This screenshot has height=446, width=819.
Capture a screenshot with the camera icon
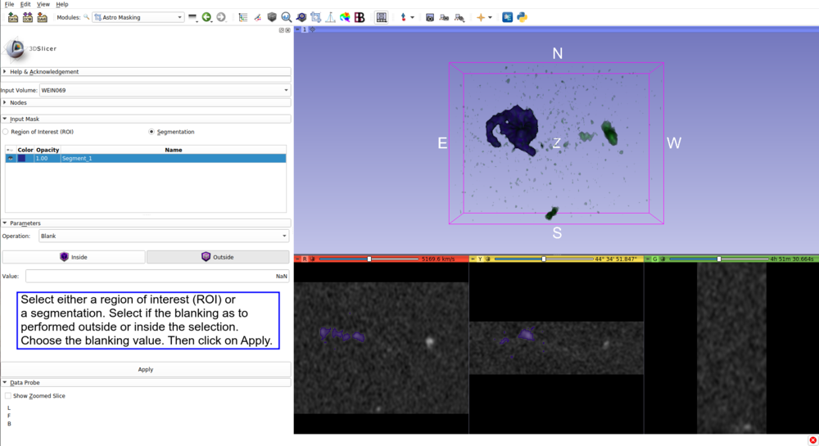[429, 17]
